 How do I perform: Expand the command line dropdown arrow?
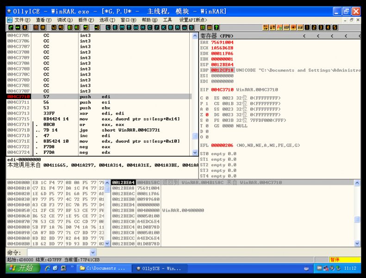tap(93, 252)
